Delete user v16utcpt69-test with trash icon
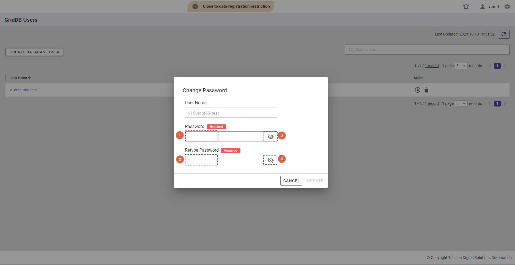Viewport: 515px width, 265px height. pos(426,90)
